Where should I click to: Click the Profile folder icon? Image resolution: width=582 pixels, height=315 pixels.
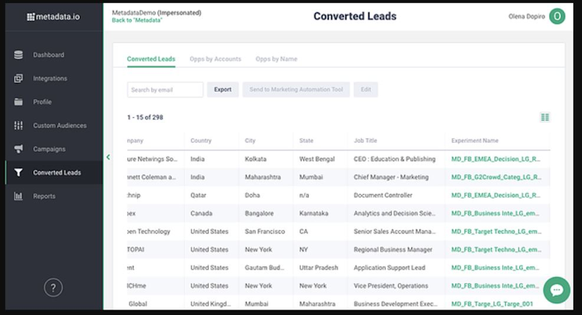coord(19,102)
